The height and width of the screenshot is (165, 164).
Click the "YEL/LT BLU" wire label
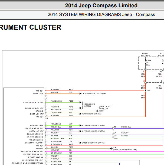pyautogui.click(x=56, y=124)
